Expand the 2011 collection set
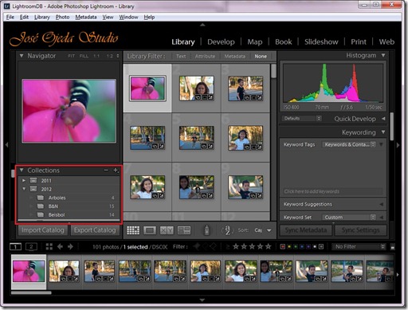 pyautogui.click(x=24, y=180)
